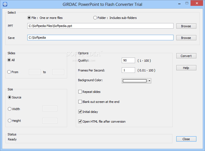Start conversion with the Convert button
Viewport: 205px width, 151px height.
click(186, 56)
